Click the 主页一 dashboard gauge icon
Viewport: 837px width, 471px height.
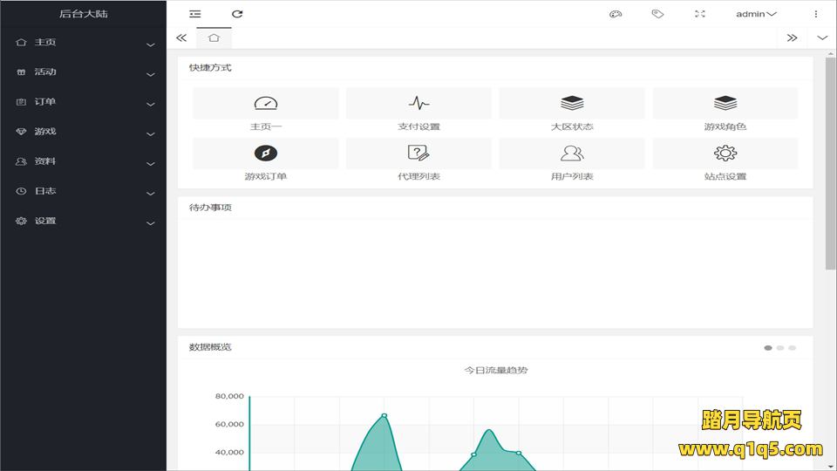pos(265,104)
